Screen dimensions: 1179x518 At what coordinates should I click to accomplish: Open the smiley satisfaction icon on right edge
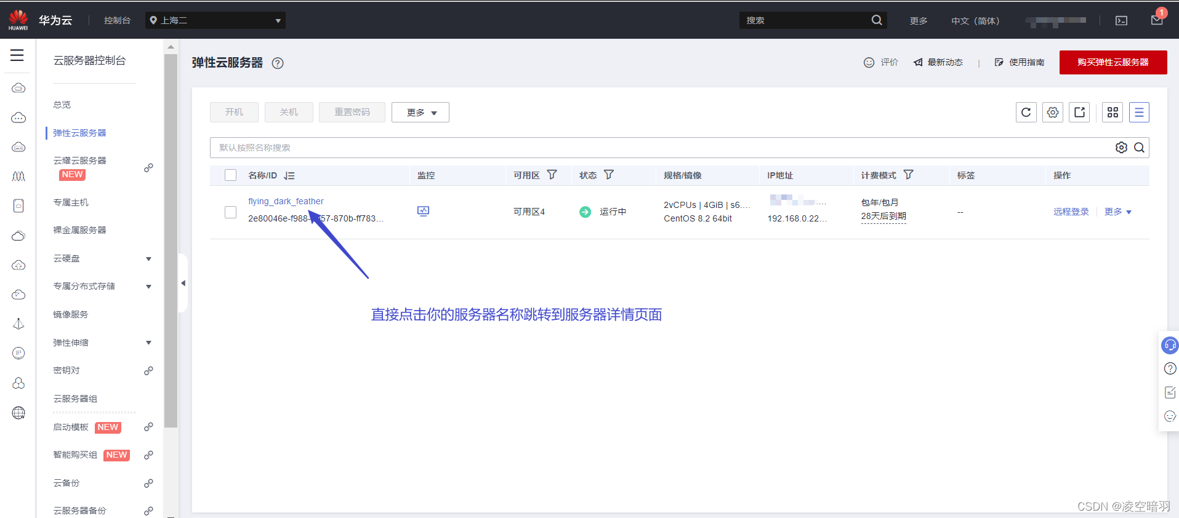(1170, 416)
